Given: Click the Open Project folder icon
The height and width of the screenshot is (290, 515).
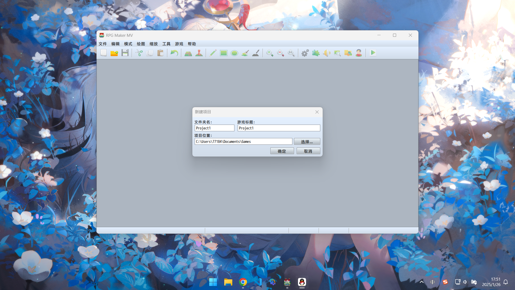Looking at the screenshot, I should pos(114,53).
